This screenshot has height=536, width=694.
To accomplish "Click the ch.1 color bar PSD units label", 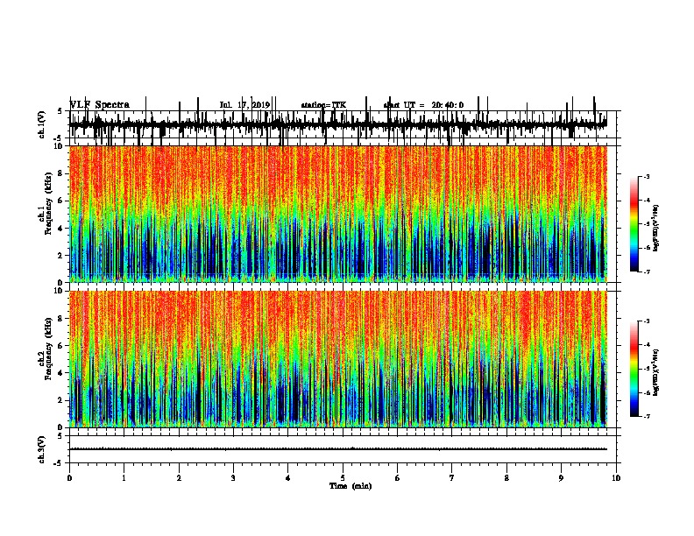I will (x=656, y=228).
